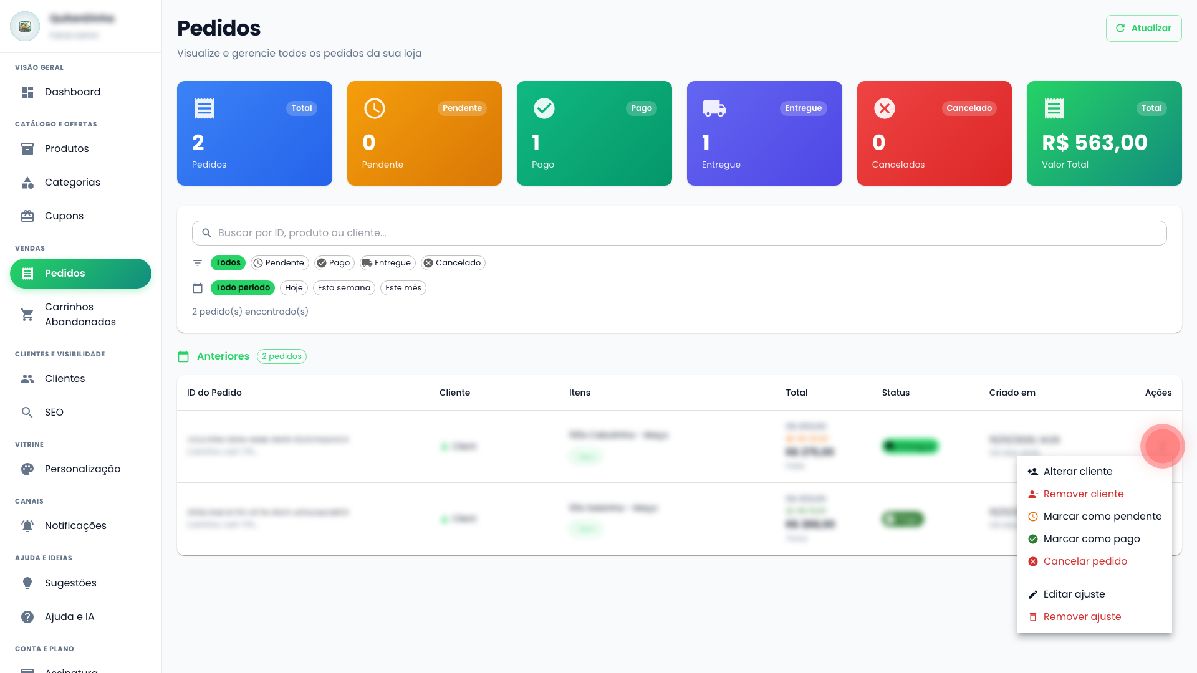Click the green calendar icon next to Anteriores

pyautogui.click(x=183, y=356)
